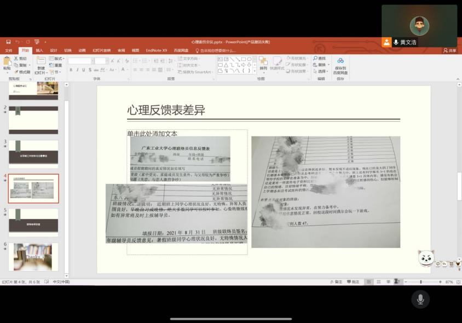Click the Share (共享) button
This screenshot has width=462, height=323.
click(449, 50)
